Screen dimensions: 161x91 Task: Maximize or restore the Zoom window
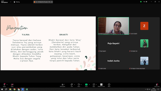155,2
